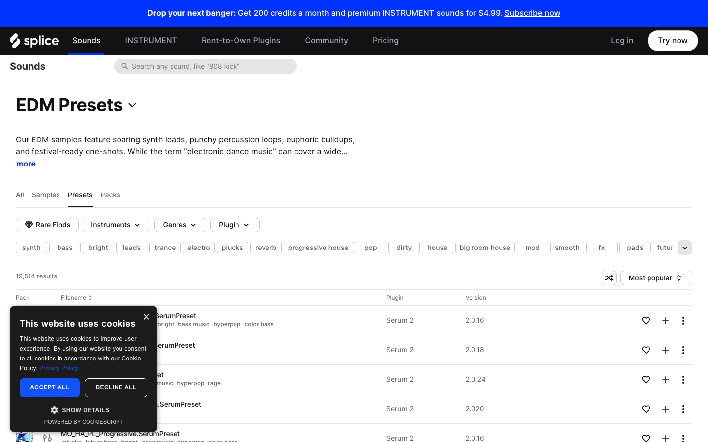708x442 pixels.
Task: Select the plucks tag chip
Action: click(233, 248)
